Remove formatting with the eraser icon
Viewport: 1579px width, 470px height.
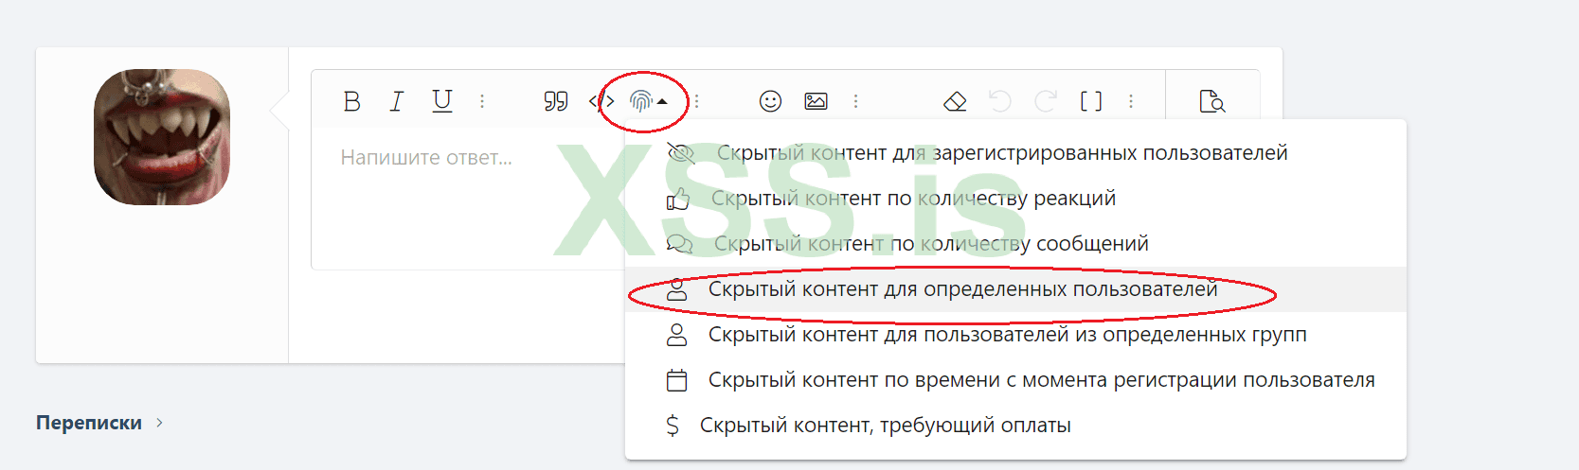(955, 101)
